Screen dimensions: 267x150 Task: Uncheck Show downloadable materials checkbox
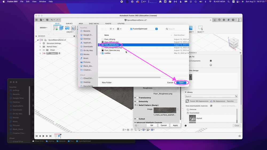coord(211,106)
